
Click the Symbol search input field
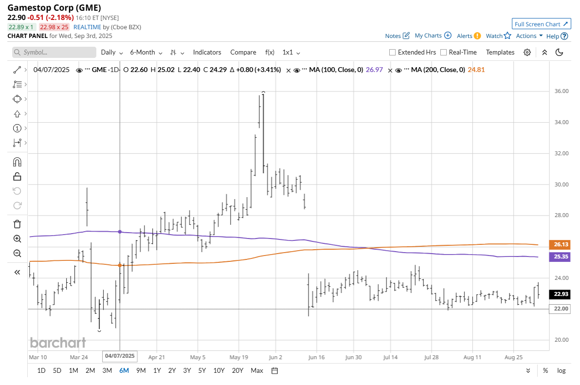(54, 53)
